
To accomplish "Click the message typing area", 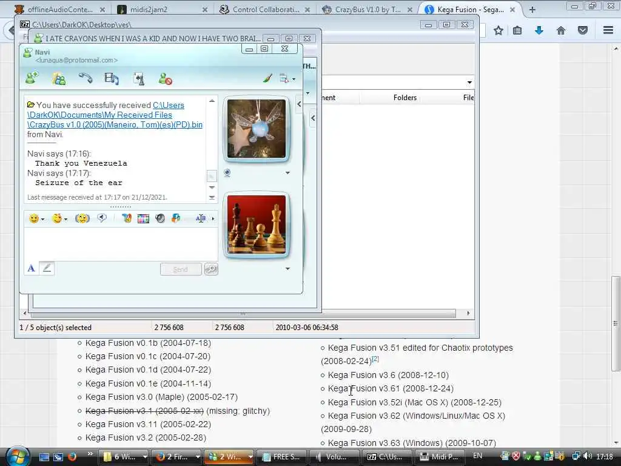I will (121, 244).
